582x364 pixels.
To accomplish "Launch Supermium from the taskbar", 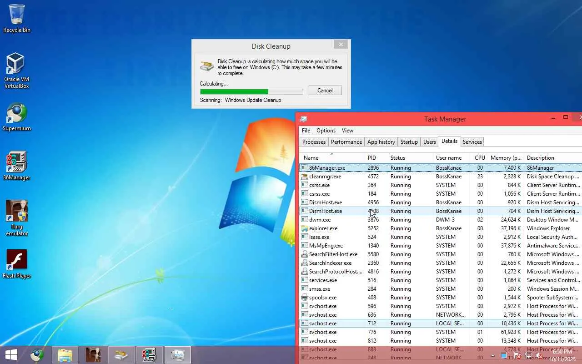I will coord(37,355).
